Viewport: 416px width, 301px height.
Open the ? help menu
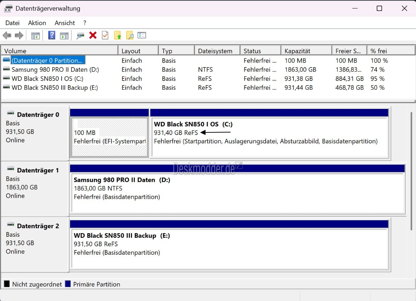pyautogui.click(x=85, y=23)
